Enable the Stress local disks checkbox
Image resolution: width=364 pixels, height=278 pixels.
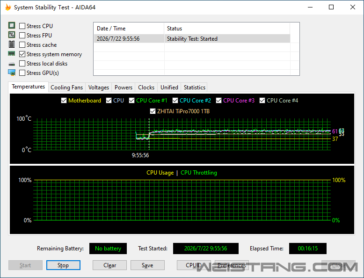tap(22, 63)
